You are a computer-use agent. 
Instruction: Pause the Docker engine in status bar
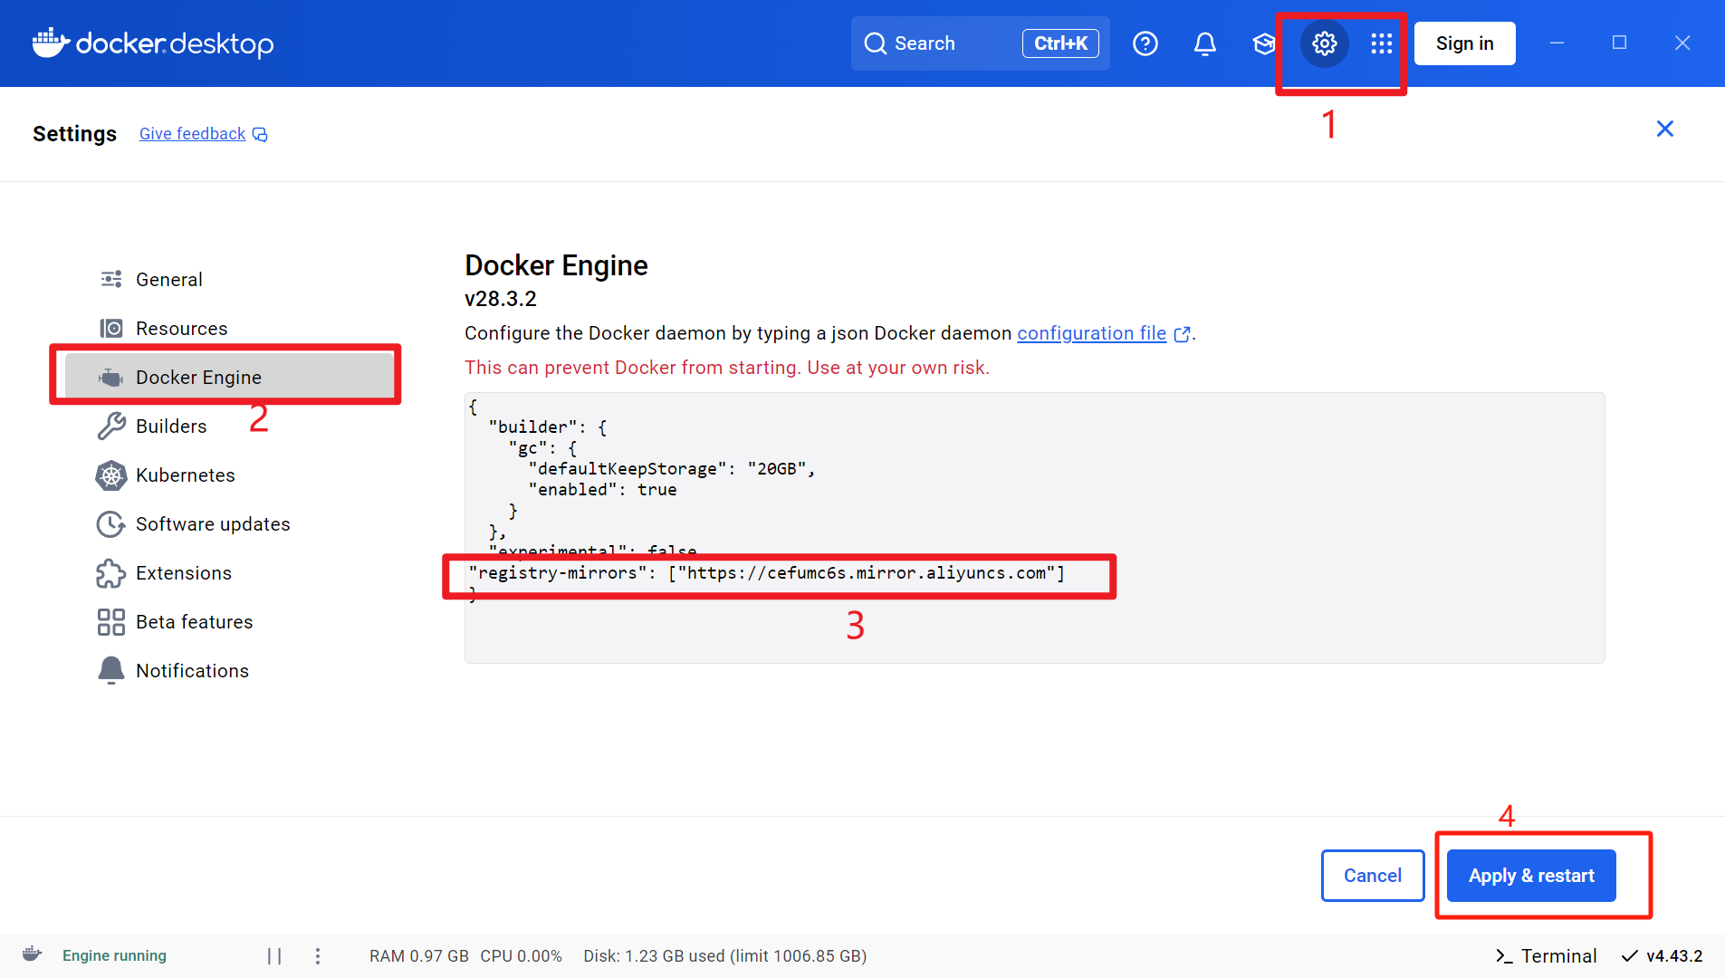coord(274,955)
